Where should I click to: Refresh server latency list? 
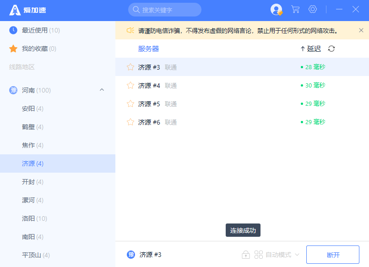pos(331,49)
